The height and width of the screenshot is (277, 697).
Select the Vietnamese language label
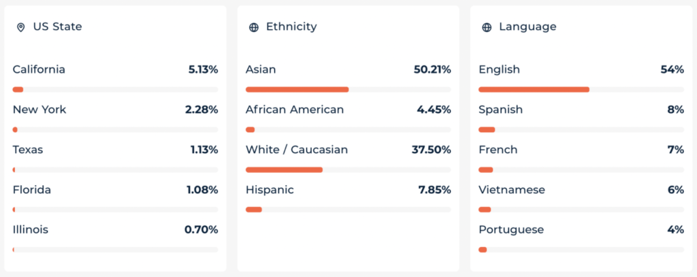click(x=512, y=190)
